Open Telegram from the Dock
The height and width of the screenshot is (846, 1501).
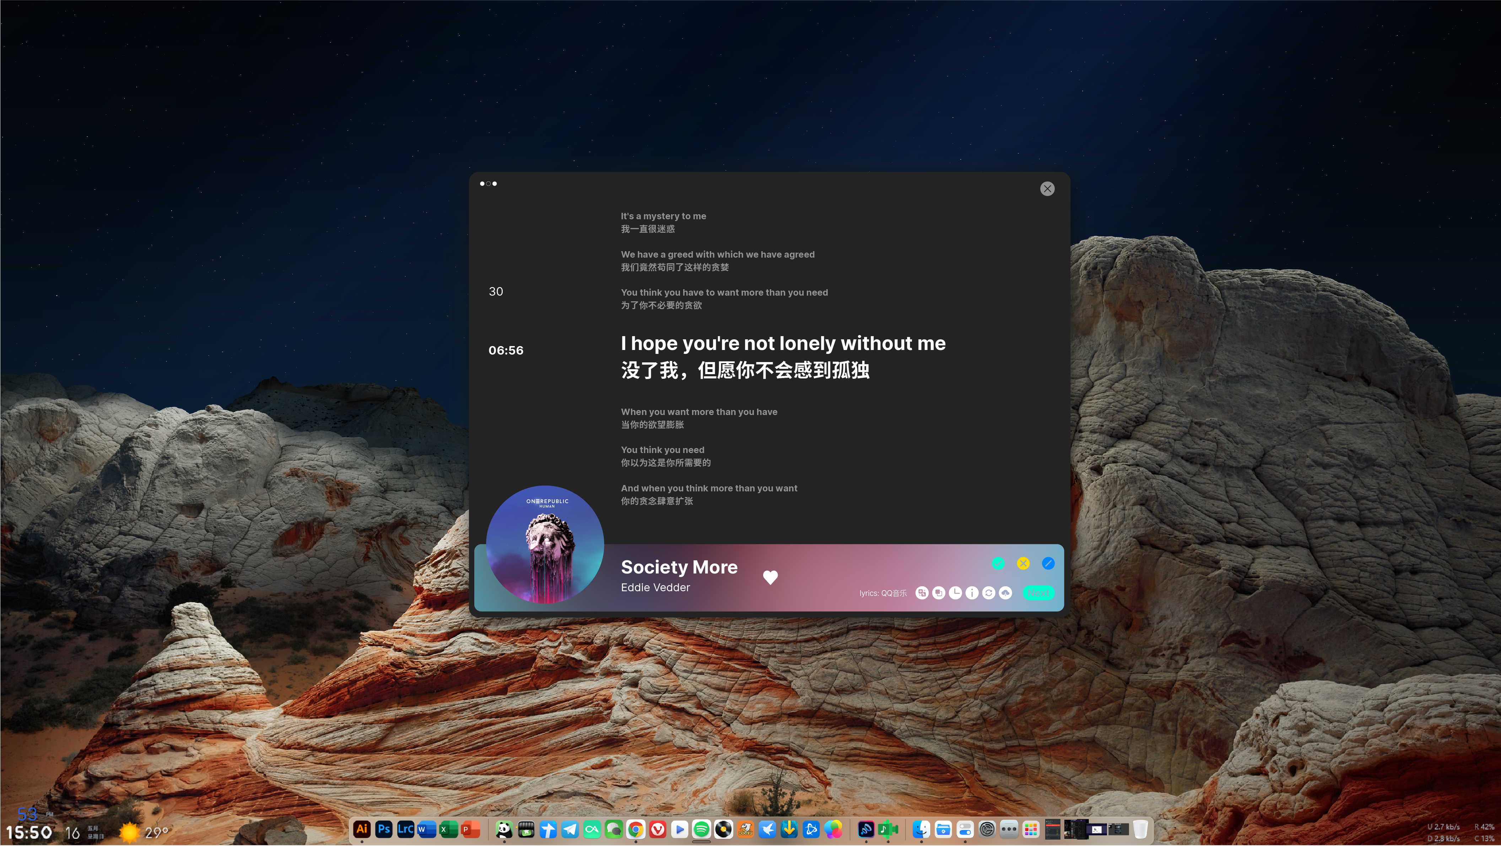tap(570, 830)
